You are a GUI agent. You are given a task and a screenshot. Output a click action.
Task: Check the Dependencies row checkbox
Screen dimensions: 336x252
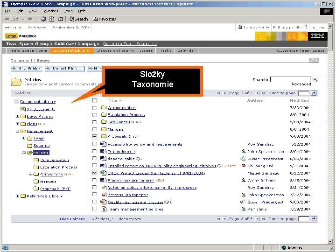point(94,151)
